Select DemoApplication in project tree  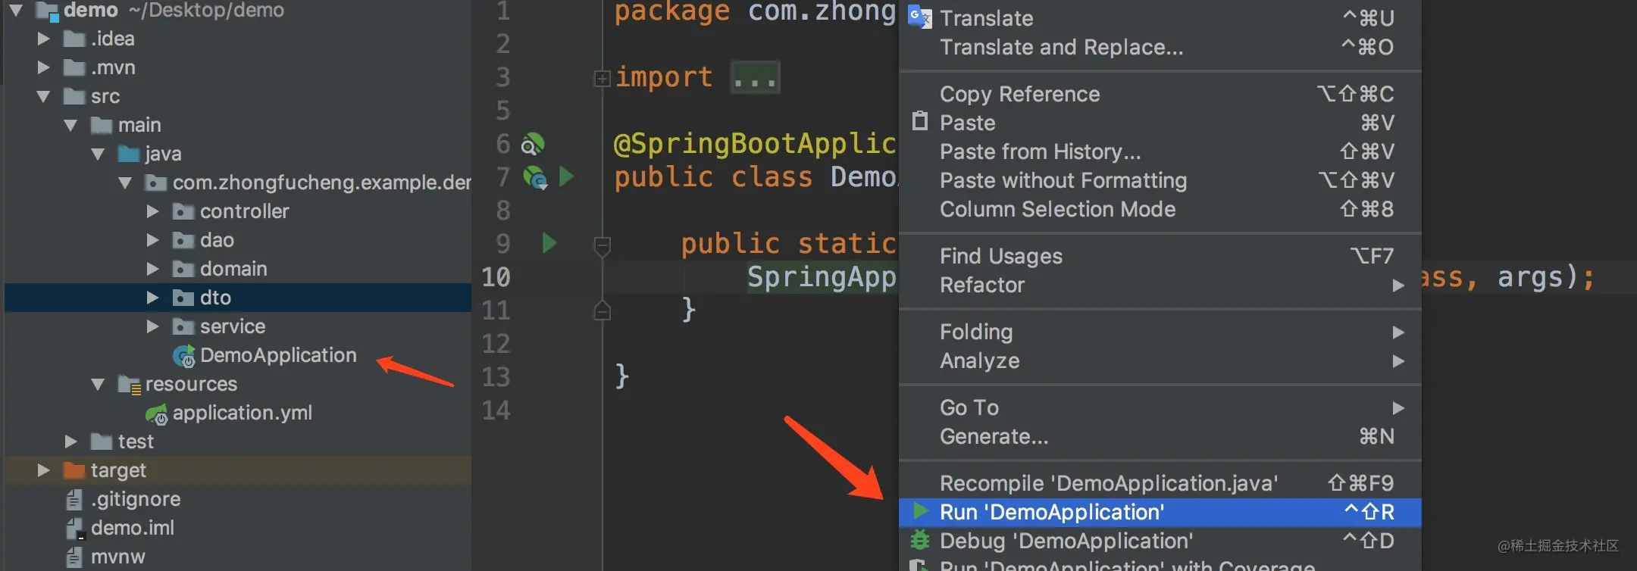278,355
